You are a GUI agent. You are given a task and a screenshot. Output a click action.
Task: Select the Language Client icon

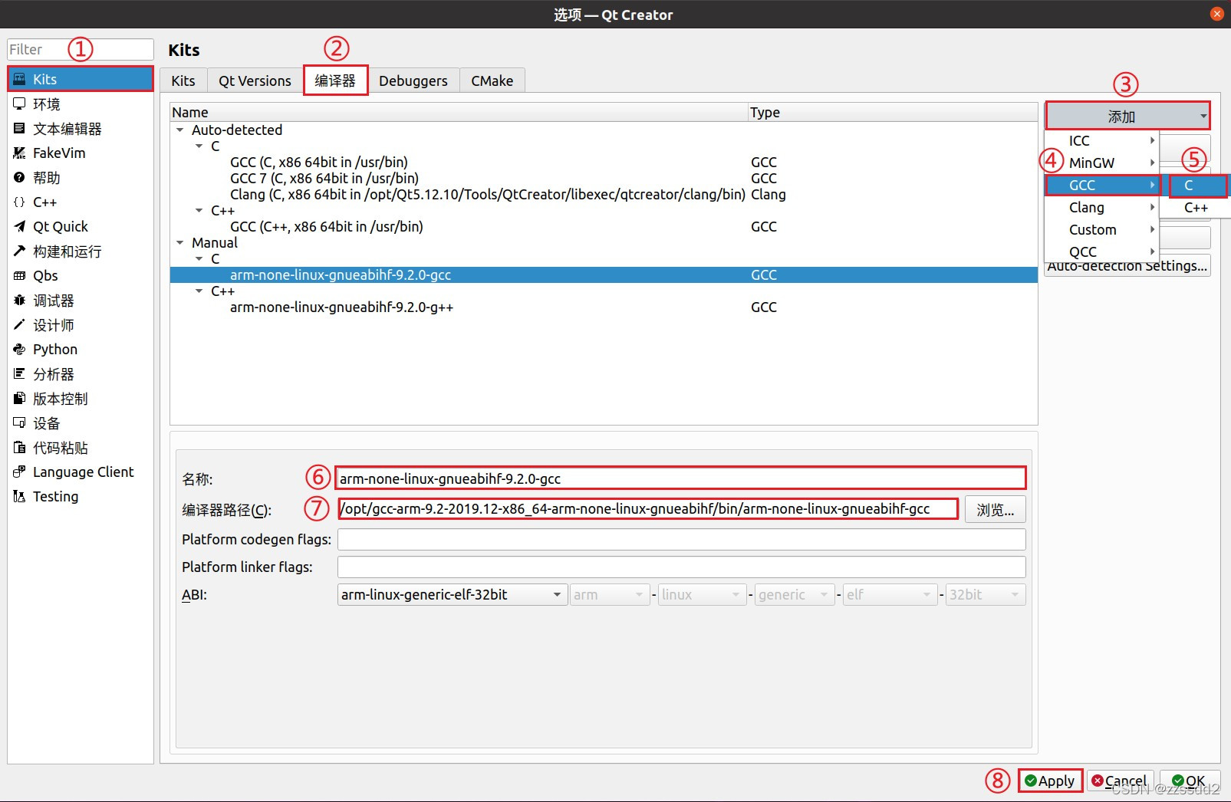pos(19,472)
